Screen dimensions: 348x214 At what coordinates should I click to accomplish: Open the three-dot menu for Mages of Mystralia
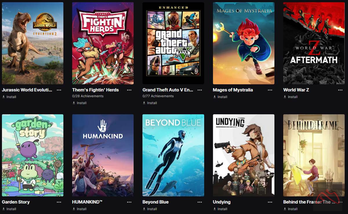click(270, 90)
